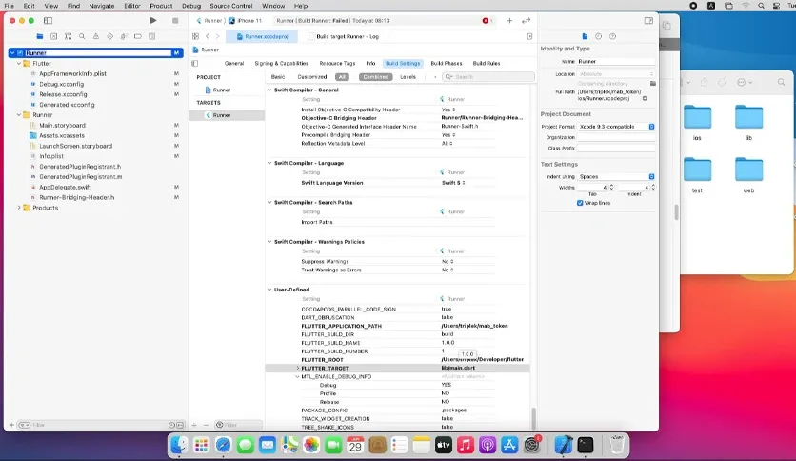
Task: Open the Symbol navigator
Action: (x=68, y=36)
